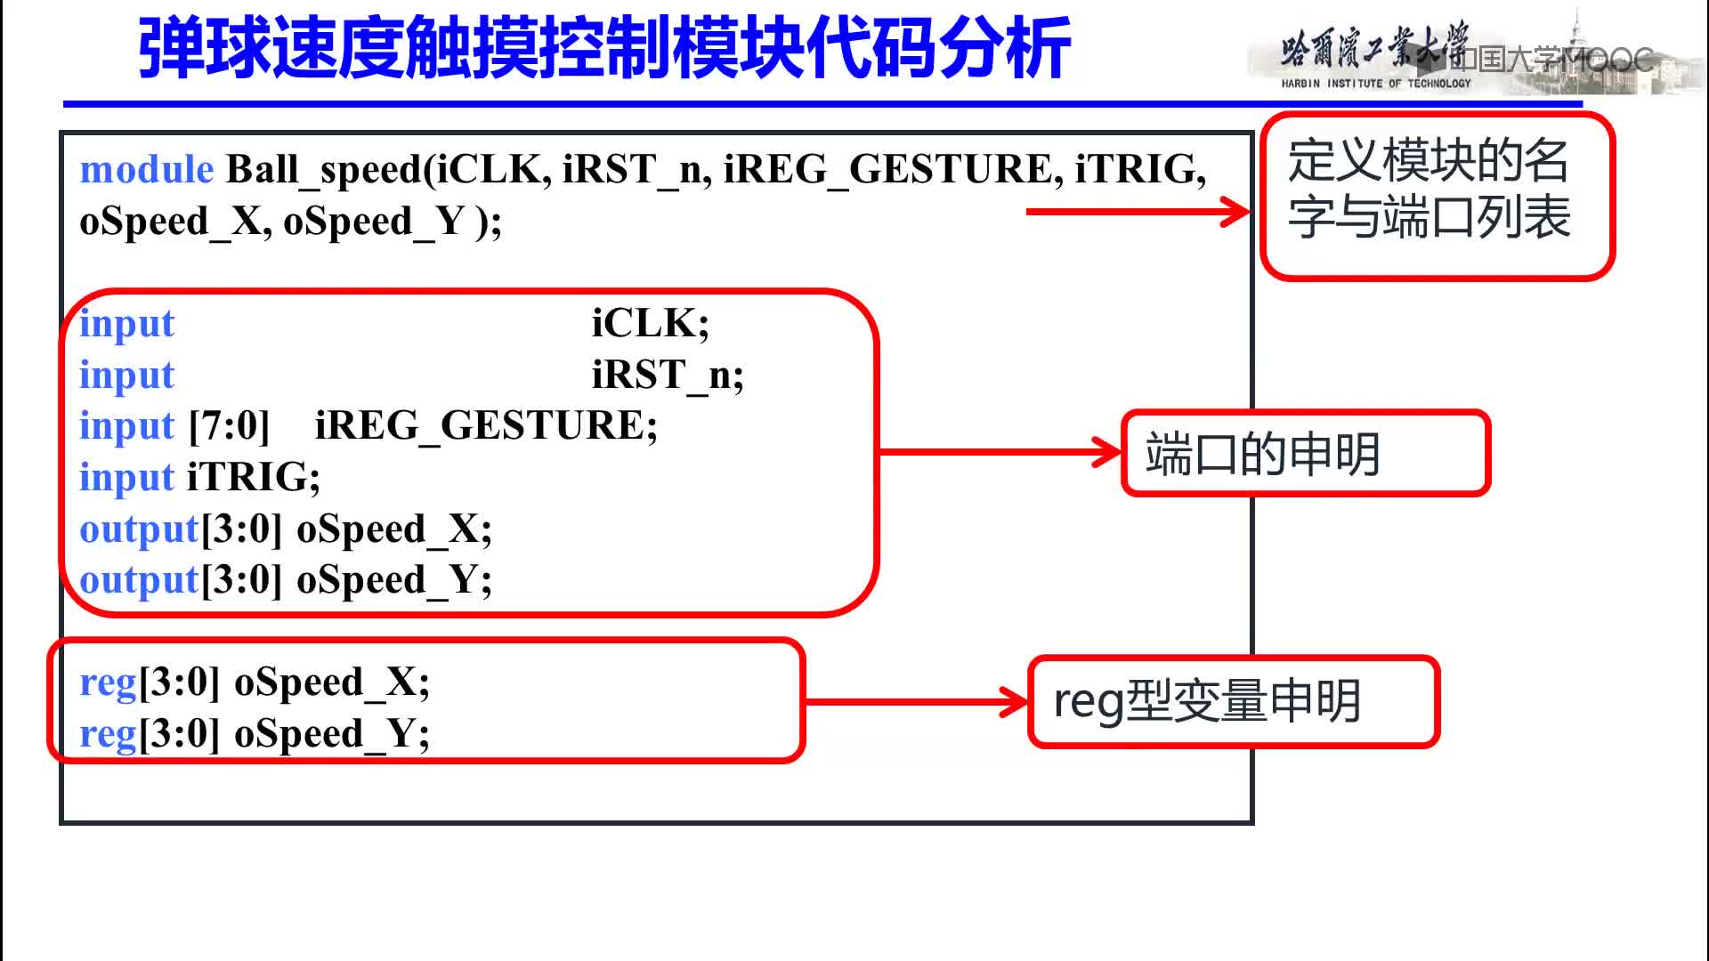Click oSpeed_Y output port declaration
The image size is (1709, 961).
[x=285, y=578]
